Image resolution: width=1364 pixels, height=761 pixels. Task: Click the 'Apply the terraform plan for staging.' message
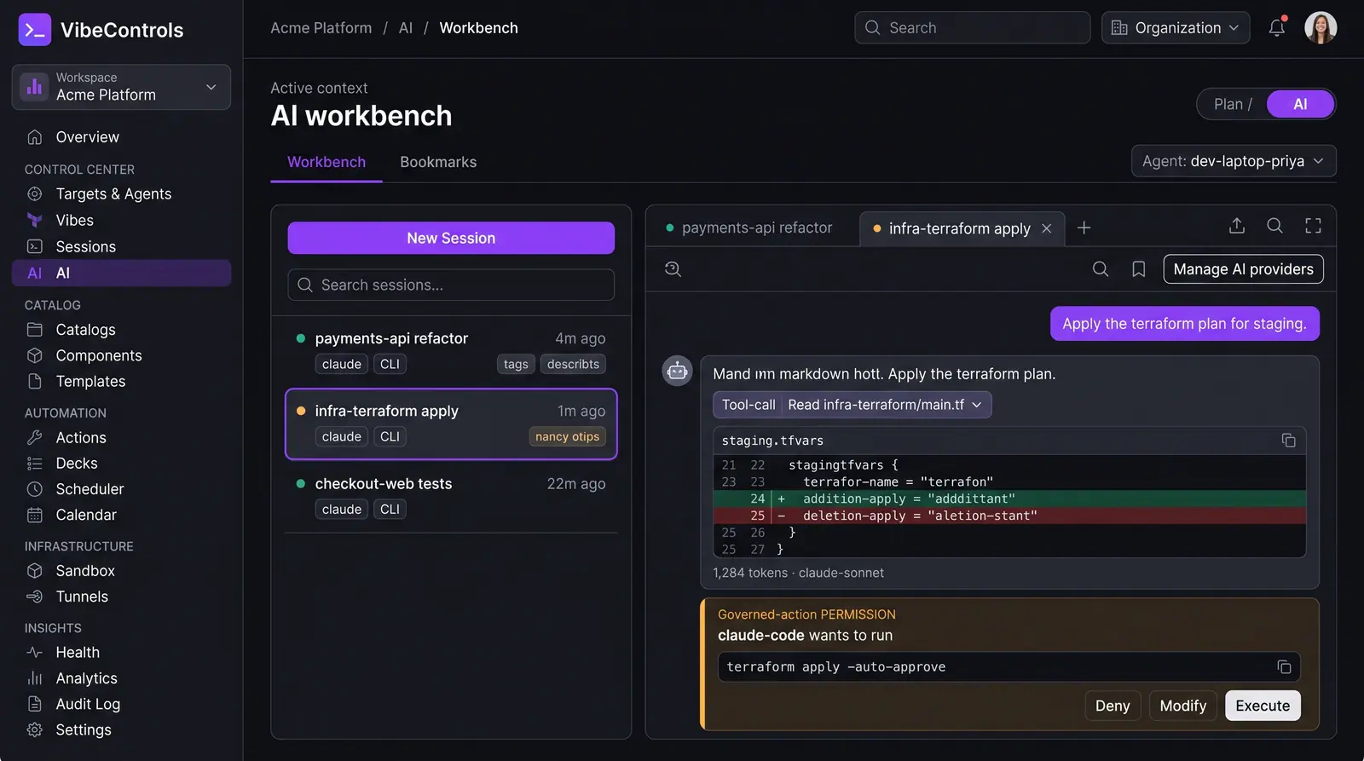click(1184, 324)
